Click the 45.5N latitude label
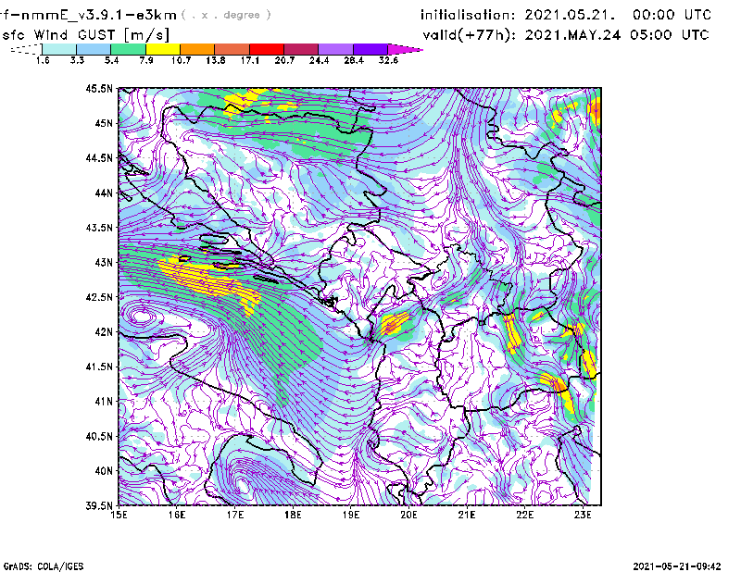The image size is (741, 572). coord(99,89)
